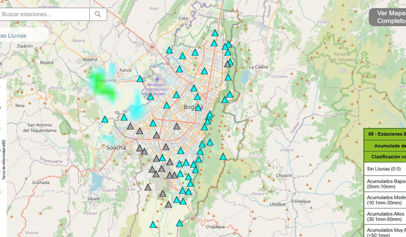Select the Acumulados Bajos legend row

click(385, 184)
